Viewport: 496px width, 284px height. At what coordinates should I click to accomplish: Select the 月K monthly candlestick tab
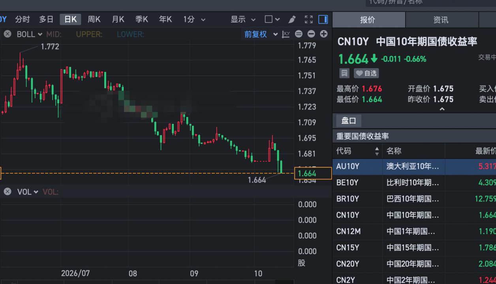click(x=118, y=19)
